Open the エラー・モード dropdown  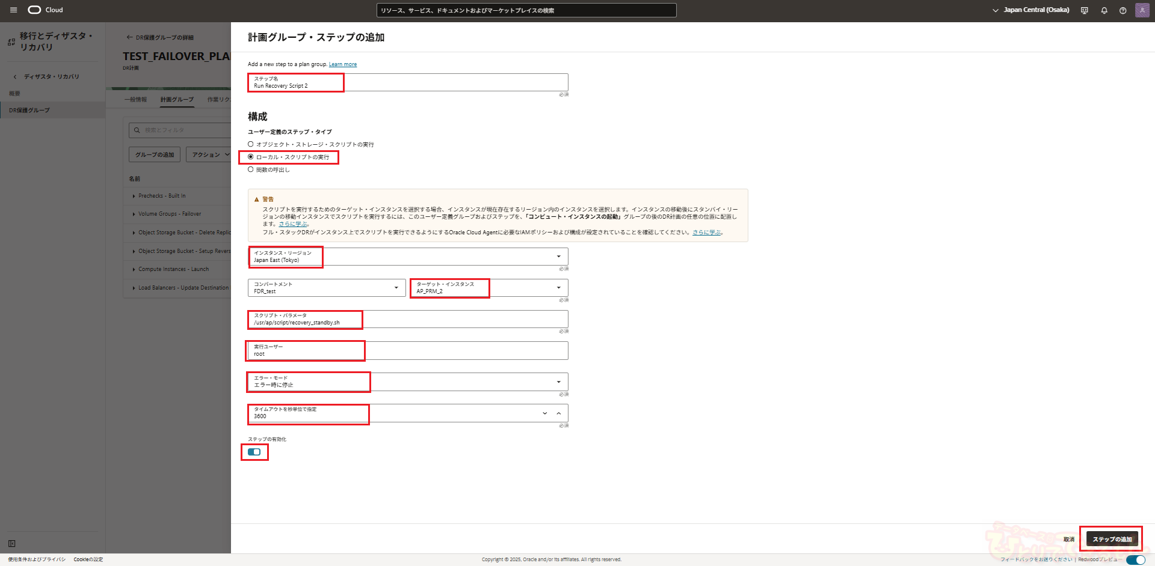[x=558, y=382]
